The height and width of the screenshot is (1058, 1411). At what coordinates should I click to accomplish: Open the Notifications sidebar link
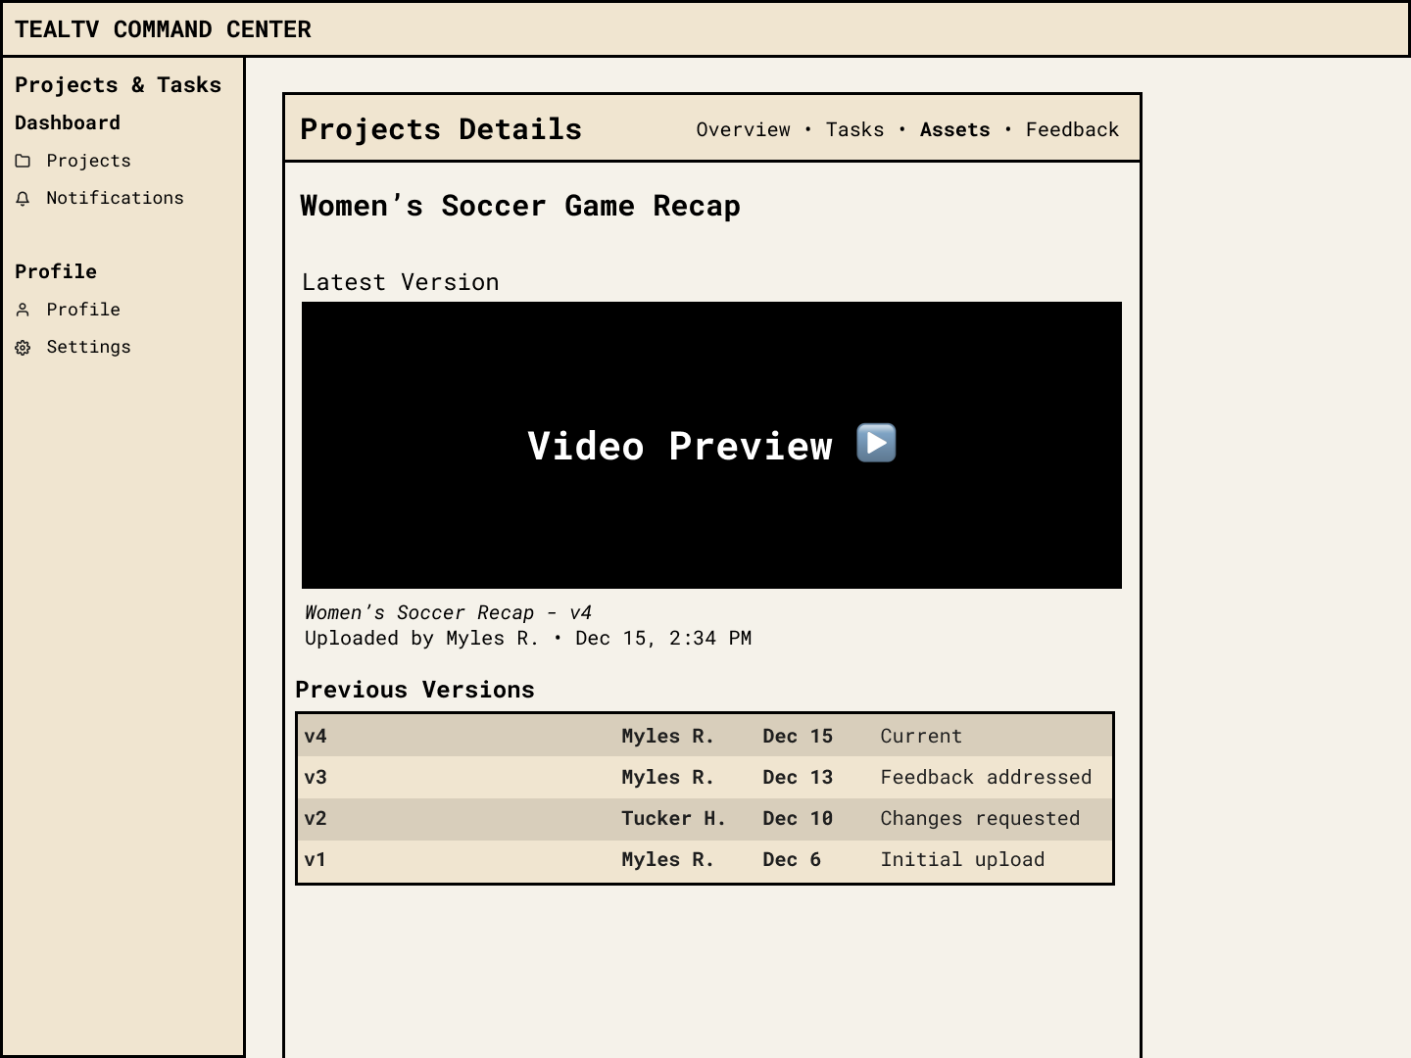pyautogui.click(x=115, y=198)
